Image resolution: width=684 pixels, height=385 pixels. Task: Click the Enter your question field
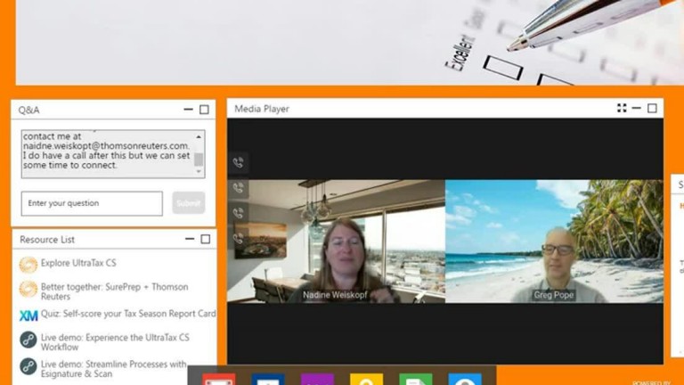92,203
